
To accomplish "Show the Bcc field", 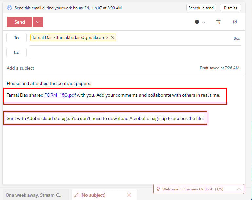I will [237, 38].
